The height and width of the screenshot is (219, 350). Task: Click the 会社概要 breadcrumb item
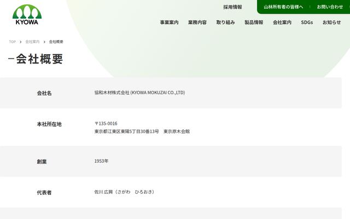(56, 42)
